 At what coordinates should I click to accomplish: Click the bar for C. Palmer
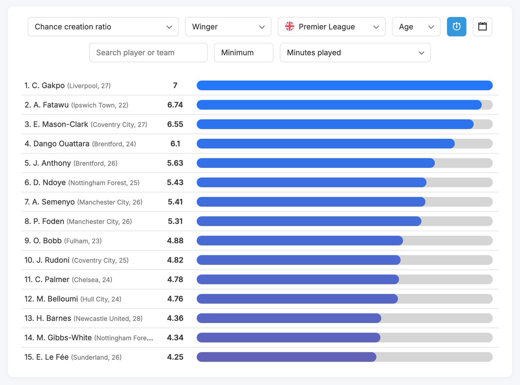[344, 280]
